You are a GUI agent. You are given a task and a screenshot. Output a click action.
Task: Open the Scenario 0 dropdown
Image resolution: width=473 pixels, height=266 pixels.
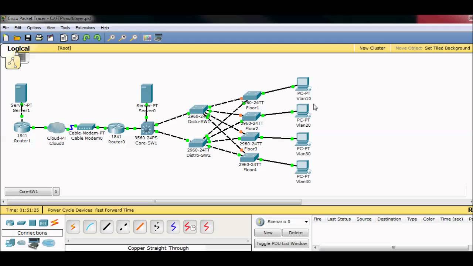287,222
